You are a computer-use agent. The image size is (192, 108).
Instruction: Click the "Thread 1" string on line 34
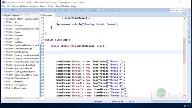(x=115, y=61)
